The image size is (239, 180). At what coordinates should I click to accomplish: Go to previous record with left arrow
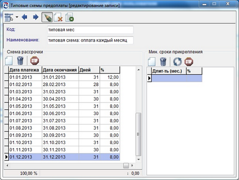pyautogui.click(x=25, y=17)
